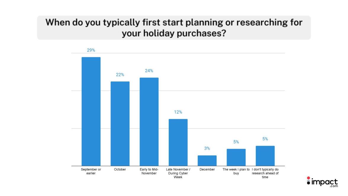
Task: Click the December bar
Action: click(x=207, y=160)
